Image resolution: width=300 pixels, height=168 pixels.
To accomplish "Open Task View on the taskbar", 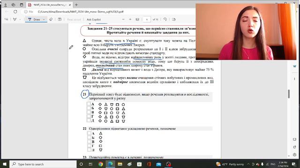I will click(x=90, y=164).
